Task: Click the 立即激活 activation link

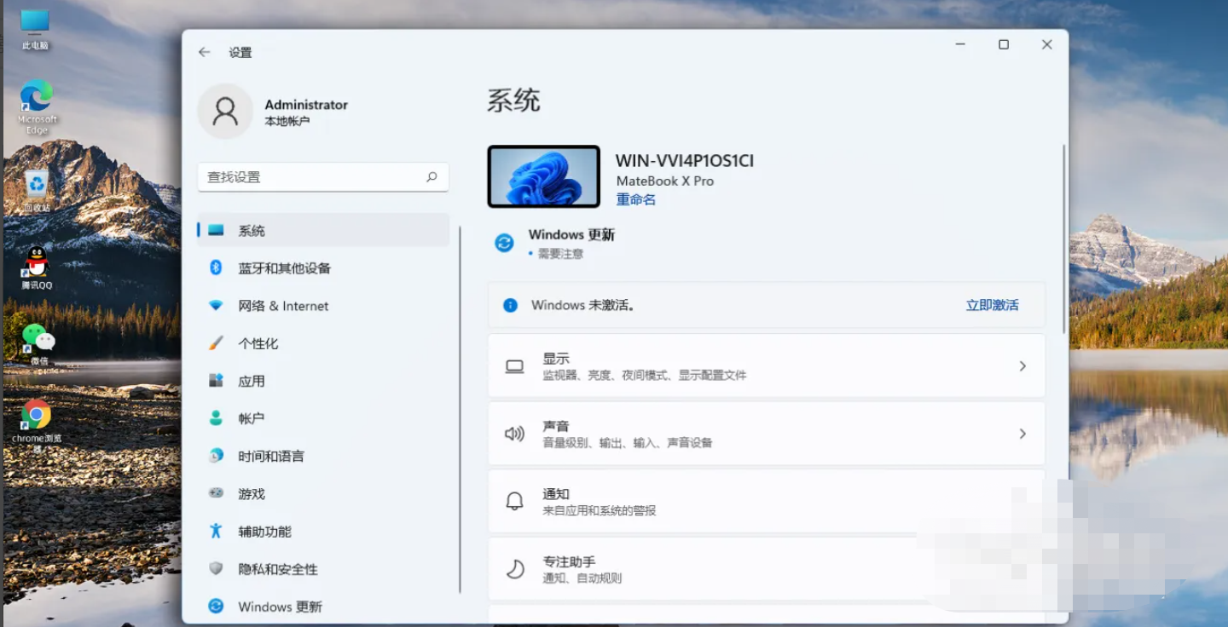Action: (992, 305)
